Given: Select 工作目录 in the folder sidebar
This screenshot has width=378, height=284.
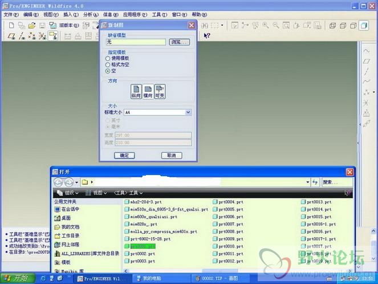Looking at the screenshot, I should point(67,236).
